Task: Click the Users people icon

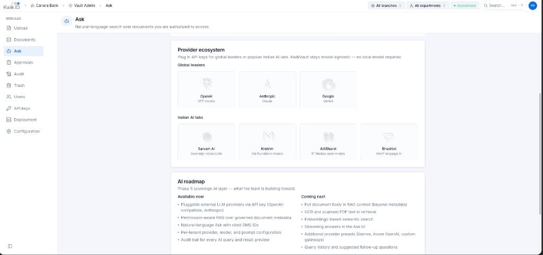Action: pyautogui.click(x=9, y=97)
